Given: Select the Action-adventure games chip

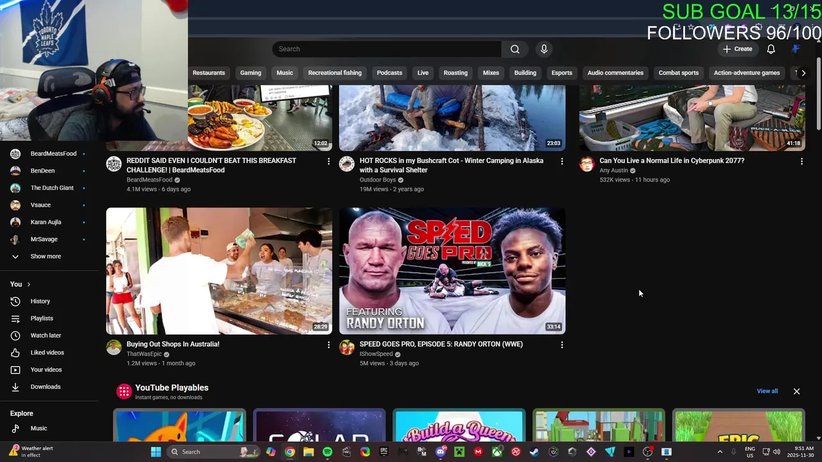Looking at the screenshot, I should (746, 73).
